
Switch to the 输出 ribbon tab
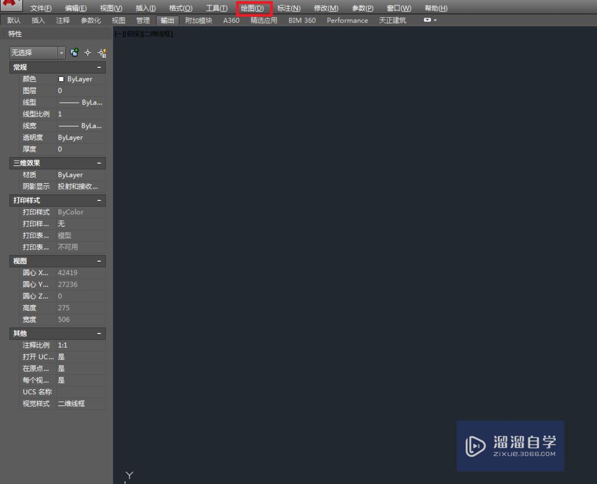coord(167,20)
